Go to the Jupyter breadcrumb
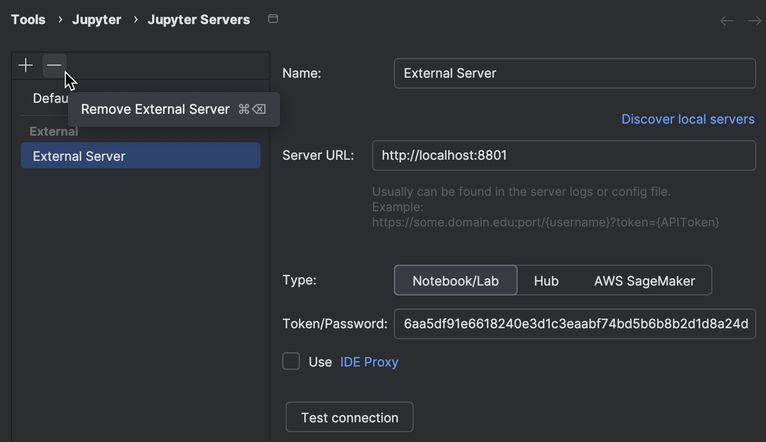Viewport: 766px width, 442px height. [97, 20]
